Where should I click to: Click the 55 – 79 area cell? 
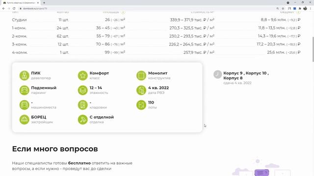pyautogui.click(x=111, y=36)
